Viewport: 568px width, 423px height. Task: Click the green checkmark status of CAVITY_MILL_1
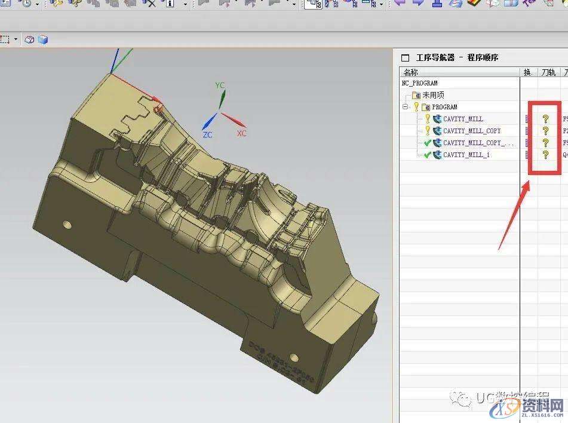pyautogui.click(x=427, y=155)
